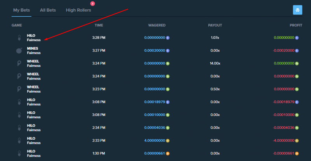Select the 1:30 PM time cell
311x161 pixels.
pyautogui.click(x=99, y=154)
